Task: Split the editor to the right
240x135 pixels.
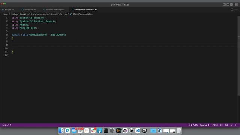Action: click(232, 10)
